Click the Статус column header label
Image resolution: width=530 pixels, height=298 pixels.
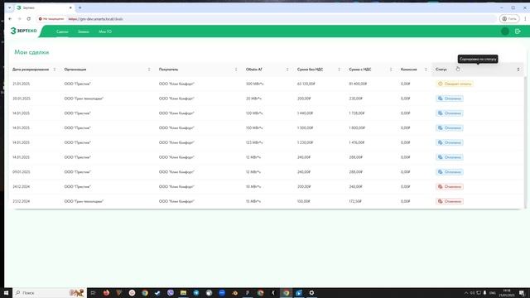441,70
